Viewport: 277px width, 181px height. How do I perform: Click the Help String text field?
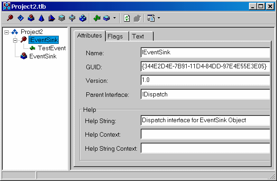pyautogui.click(x=205, y=120)
